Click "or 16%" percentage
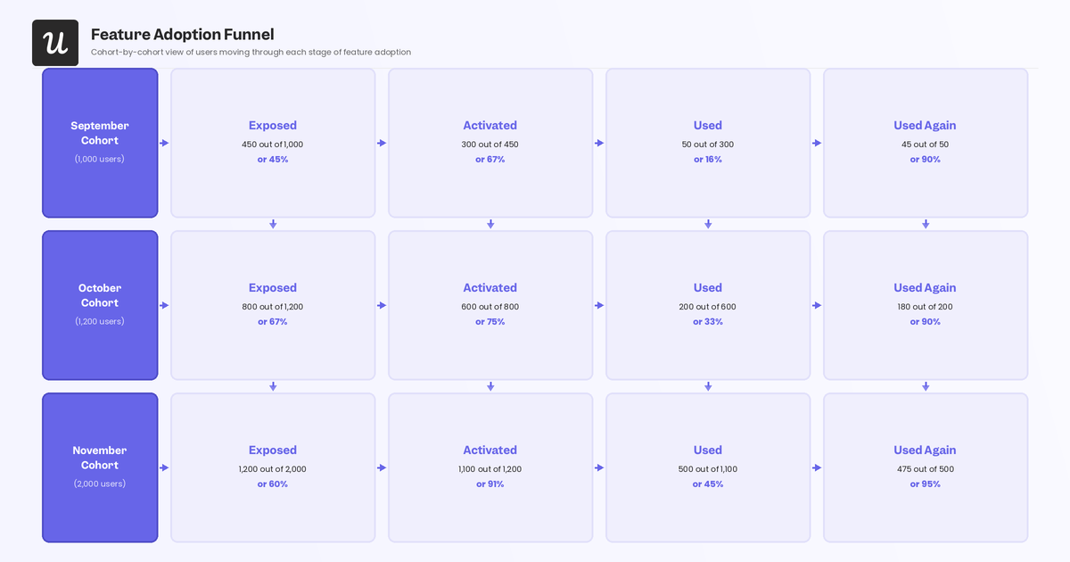This screenshot has height=562, width=1070. tap(708, 160)
